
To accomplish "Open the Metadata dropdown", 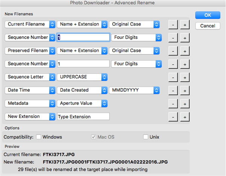I will [30, 103].
